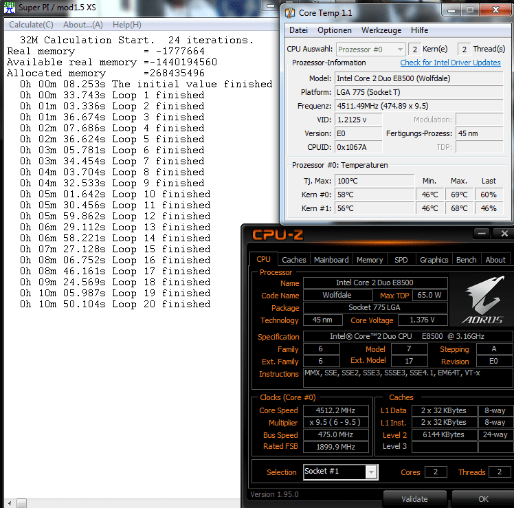Click the Kern #1 temperature 56°C
Screen dimensions: 514x508
[375, 208]
